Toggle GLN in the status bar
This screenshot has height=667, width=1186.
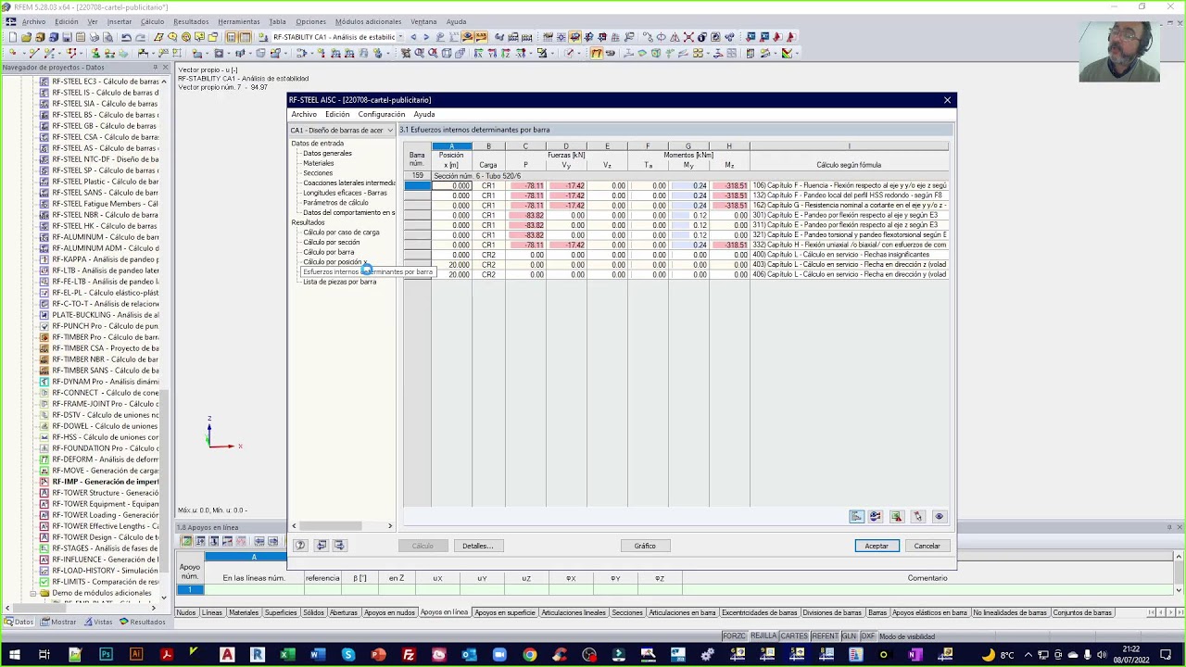click(850, 636)
